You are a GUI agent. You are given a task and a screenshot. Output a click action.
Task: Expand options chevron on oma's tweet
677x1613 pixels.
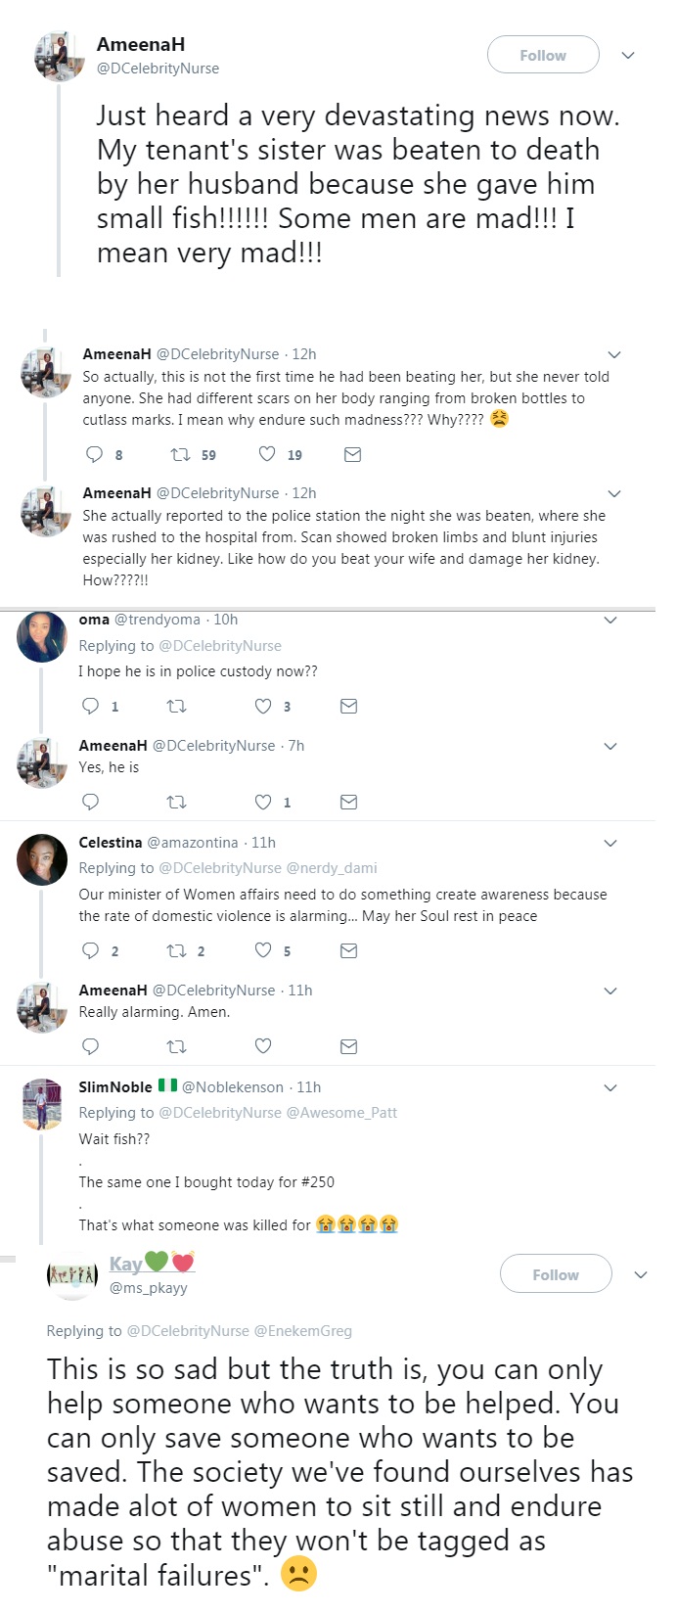pos(610,620)
